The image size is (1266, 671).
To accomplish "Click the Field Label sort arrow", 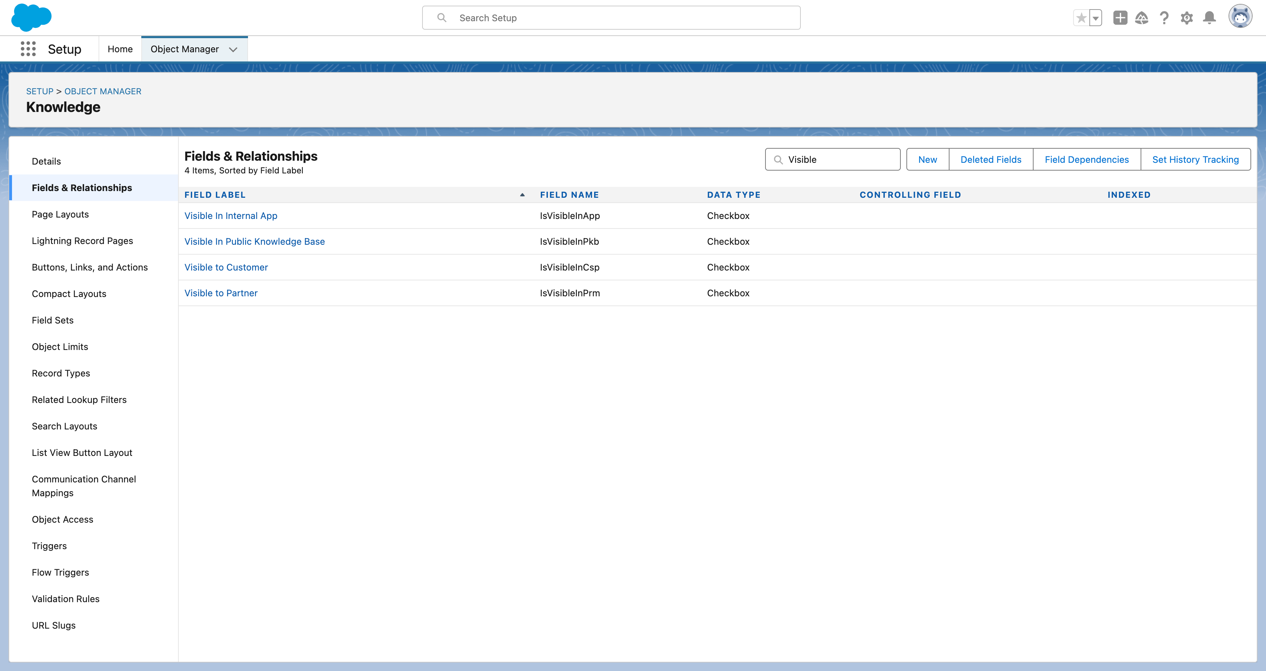I will pyautogui.click(x=522, y=195).
